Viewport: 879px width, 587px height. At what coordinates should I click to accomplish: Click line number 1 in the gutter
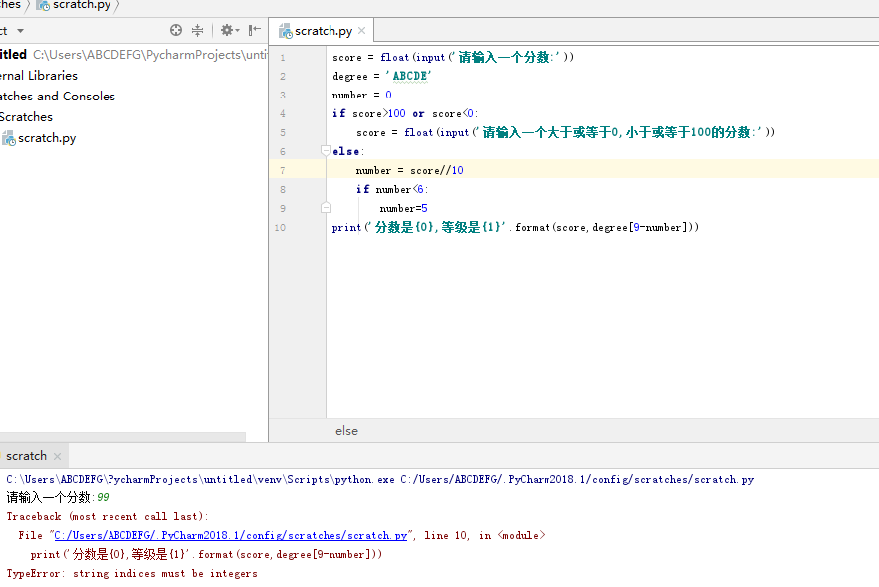[x=283, y=57]
